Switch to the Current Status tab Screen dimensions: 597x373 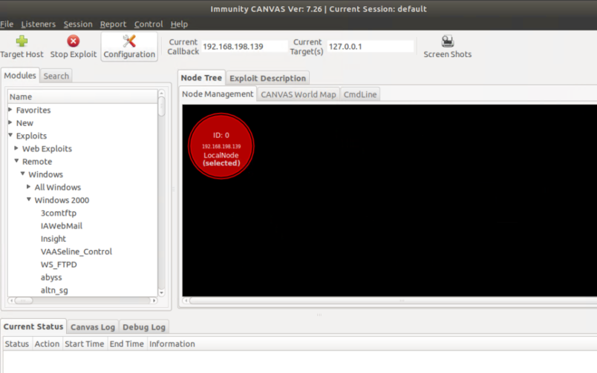coord(33,326)
